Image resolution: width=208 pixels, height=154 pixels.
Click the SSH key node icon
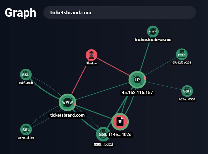(x=187, y=91)
